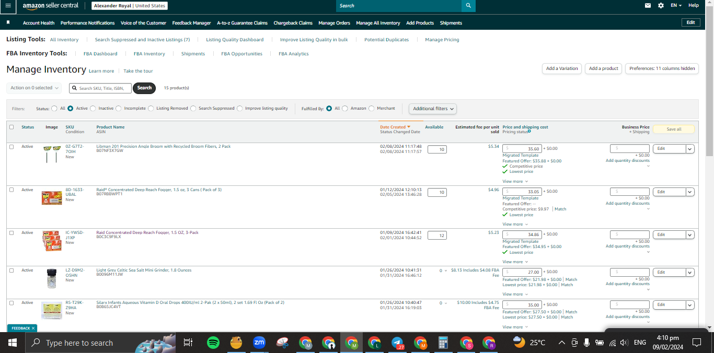Open the mail messages icon
The image size is (714, 353).
point(648,5)
